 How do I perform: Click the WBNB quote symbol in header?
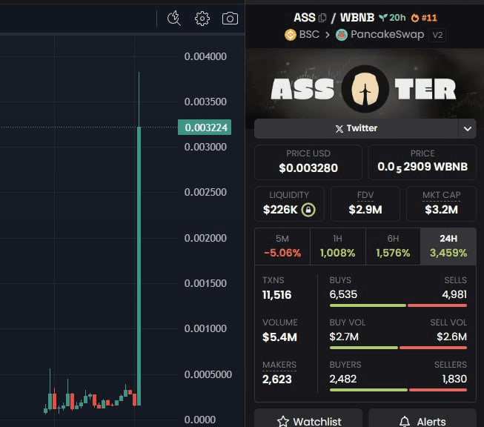coord(357,18)
